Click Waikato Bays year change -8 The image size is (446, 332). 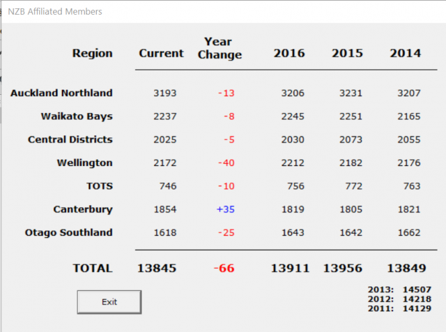[229, 116]
